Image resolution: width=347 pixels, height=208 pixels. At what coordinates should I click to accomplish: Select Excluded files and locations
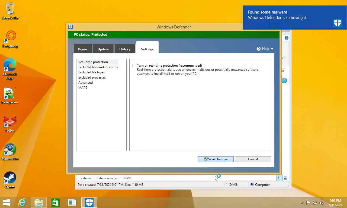[98, 67]
